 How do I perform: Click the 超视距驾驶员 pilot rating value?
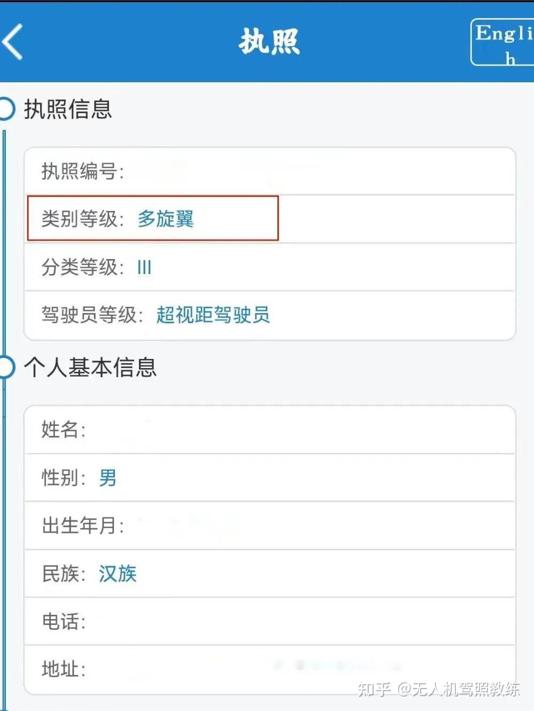pos(213,316)
